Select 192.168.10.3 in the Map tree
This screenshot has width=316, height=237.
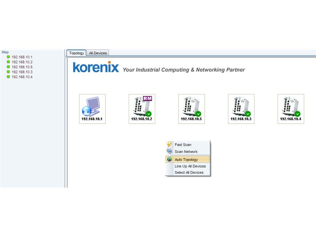(x=22, y=72)
